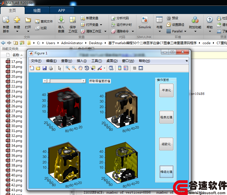Expand the Layout (布局) dropdown arrow

(159, 31)
